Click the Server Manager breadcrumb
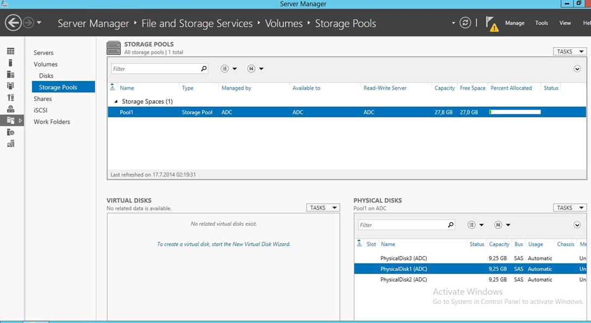This screenshot has height=323, width=591. click(x=94, y=23)
